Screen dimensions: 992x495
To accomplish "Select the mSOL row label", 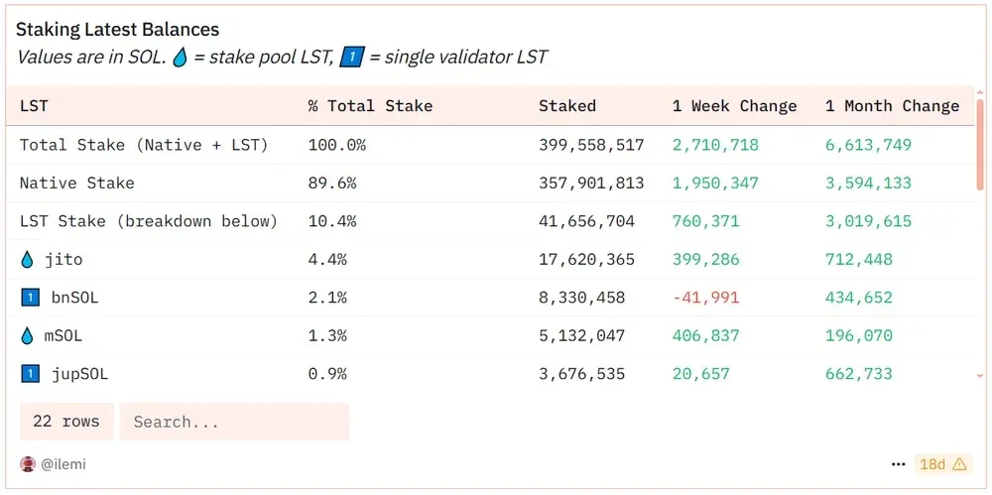I will click(63, 335).
